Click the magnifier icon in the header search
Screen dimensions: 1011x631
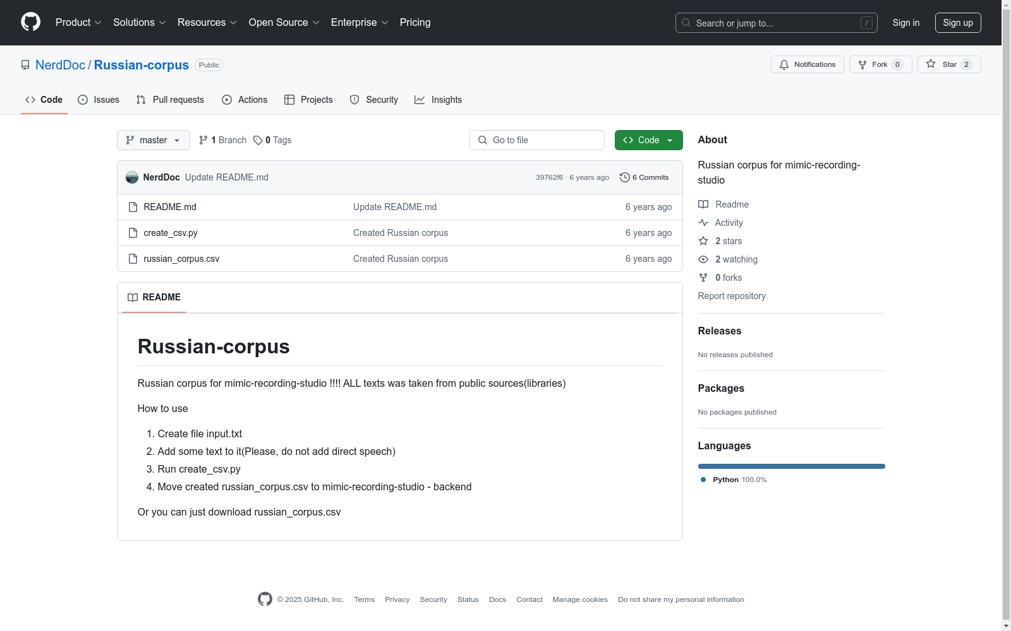(686, 23)
